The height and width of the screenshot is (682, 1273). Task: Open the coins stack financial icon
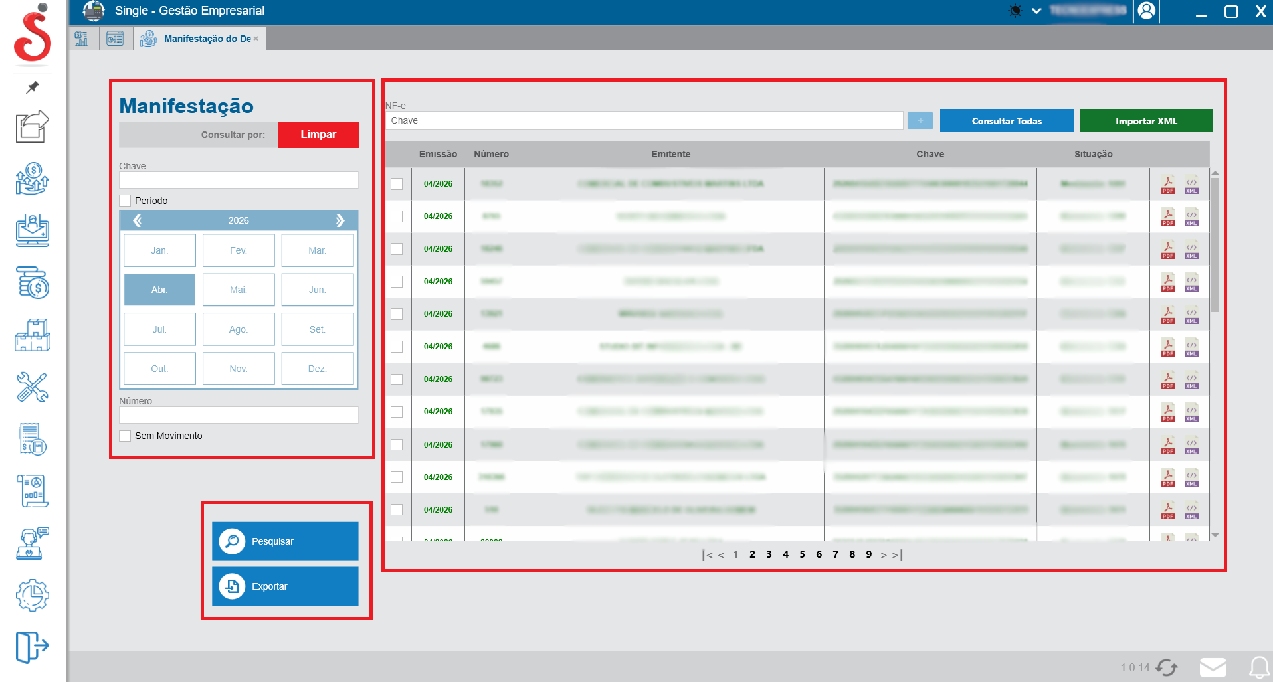point(32,284)
